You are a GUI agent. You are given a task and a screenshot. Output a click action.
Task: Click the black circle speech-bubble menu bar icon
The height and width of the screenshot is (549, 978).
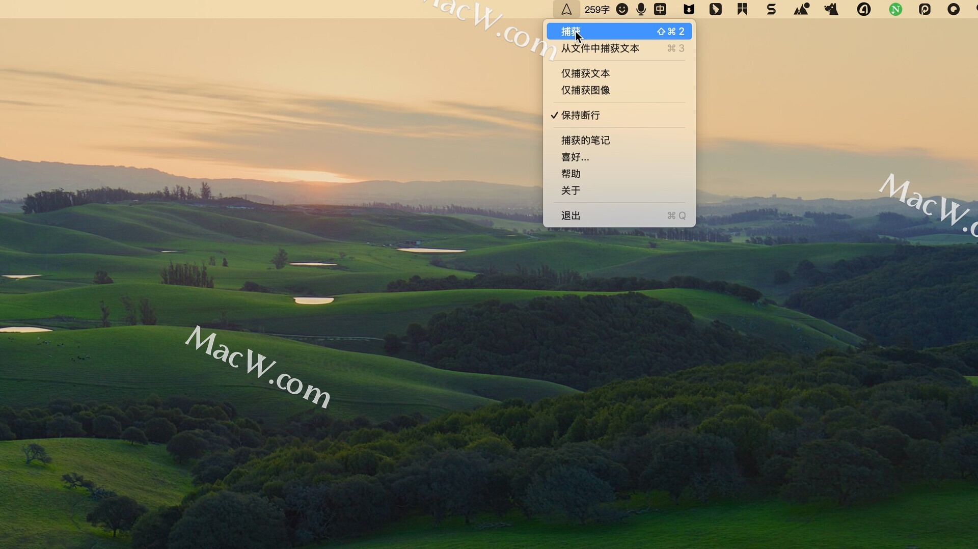pyautogui.click(x=954, y=9)
